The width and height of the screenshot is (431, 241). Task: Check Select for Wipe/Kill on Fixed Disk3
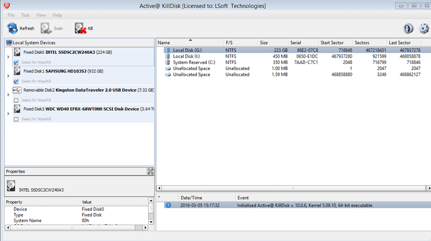tap(16, 119)
